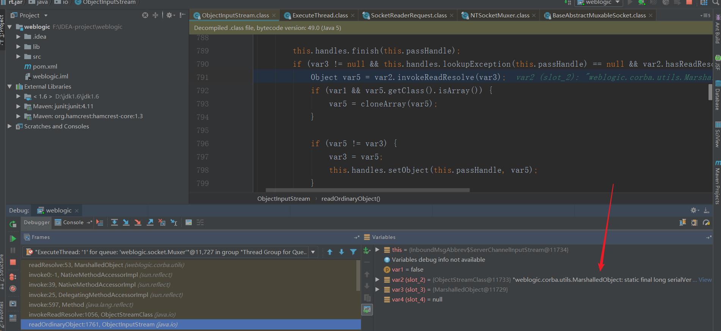Open Evaluate Expression calculator icon

[x=188, y=223]
